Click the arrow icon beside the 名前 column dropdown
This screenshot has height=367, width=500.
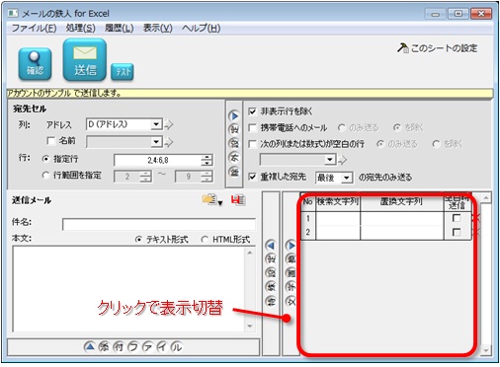click(x=169, y=142)
